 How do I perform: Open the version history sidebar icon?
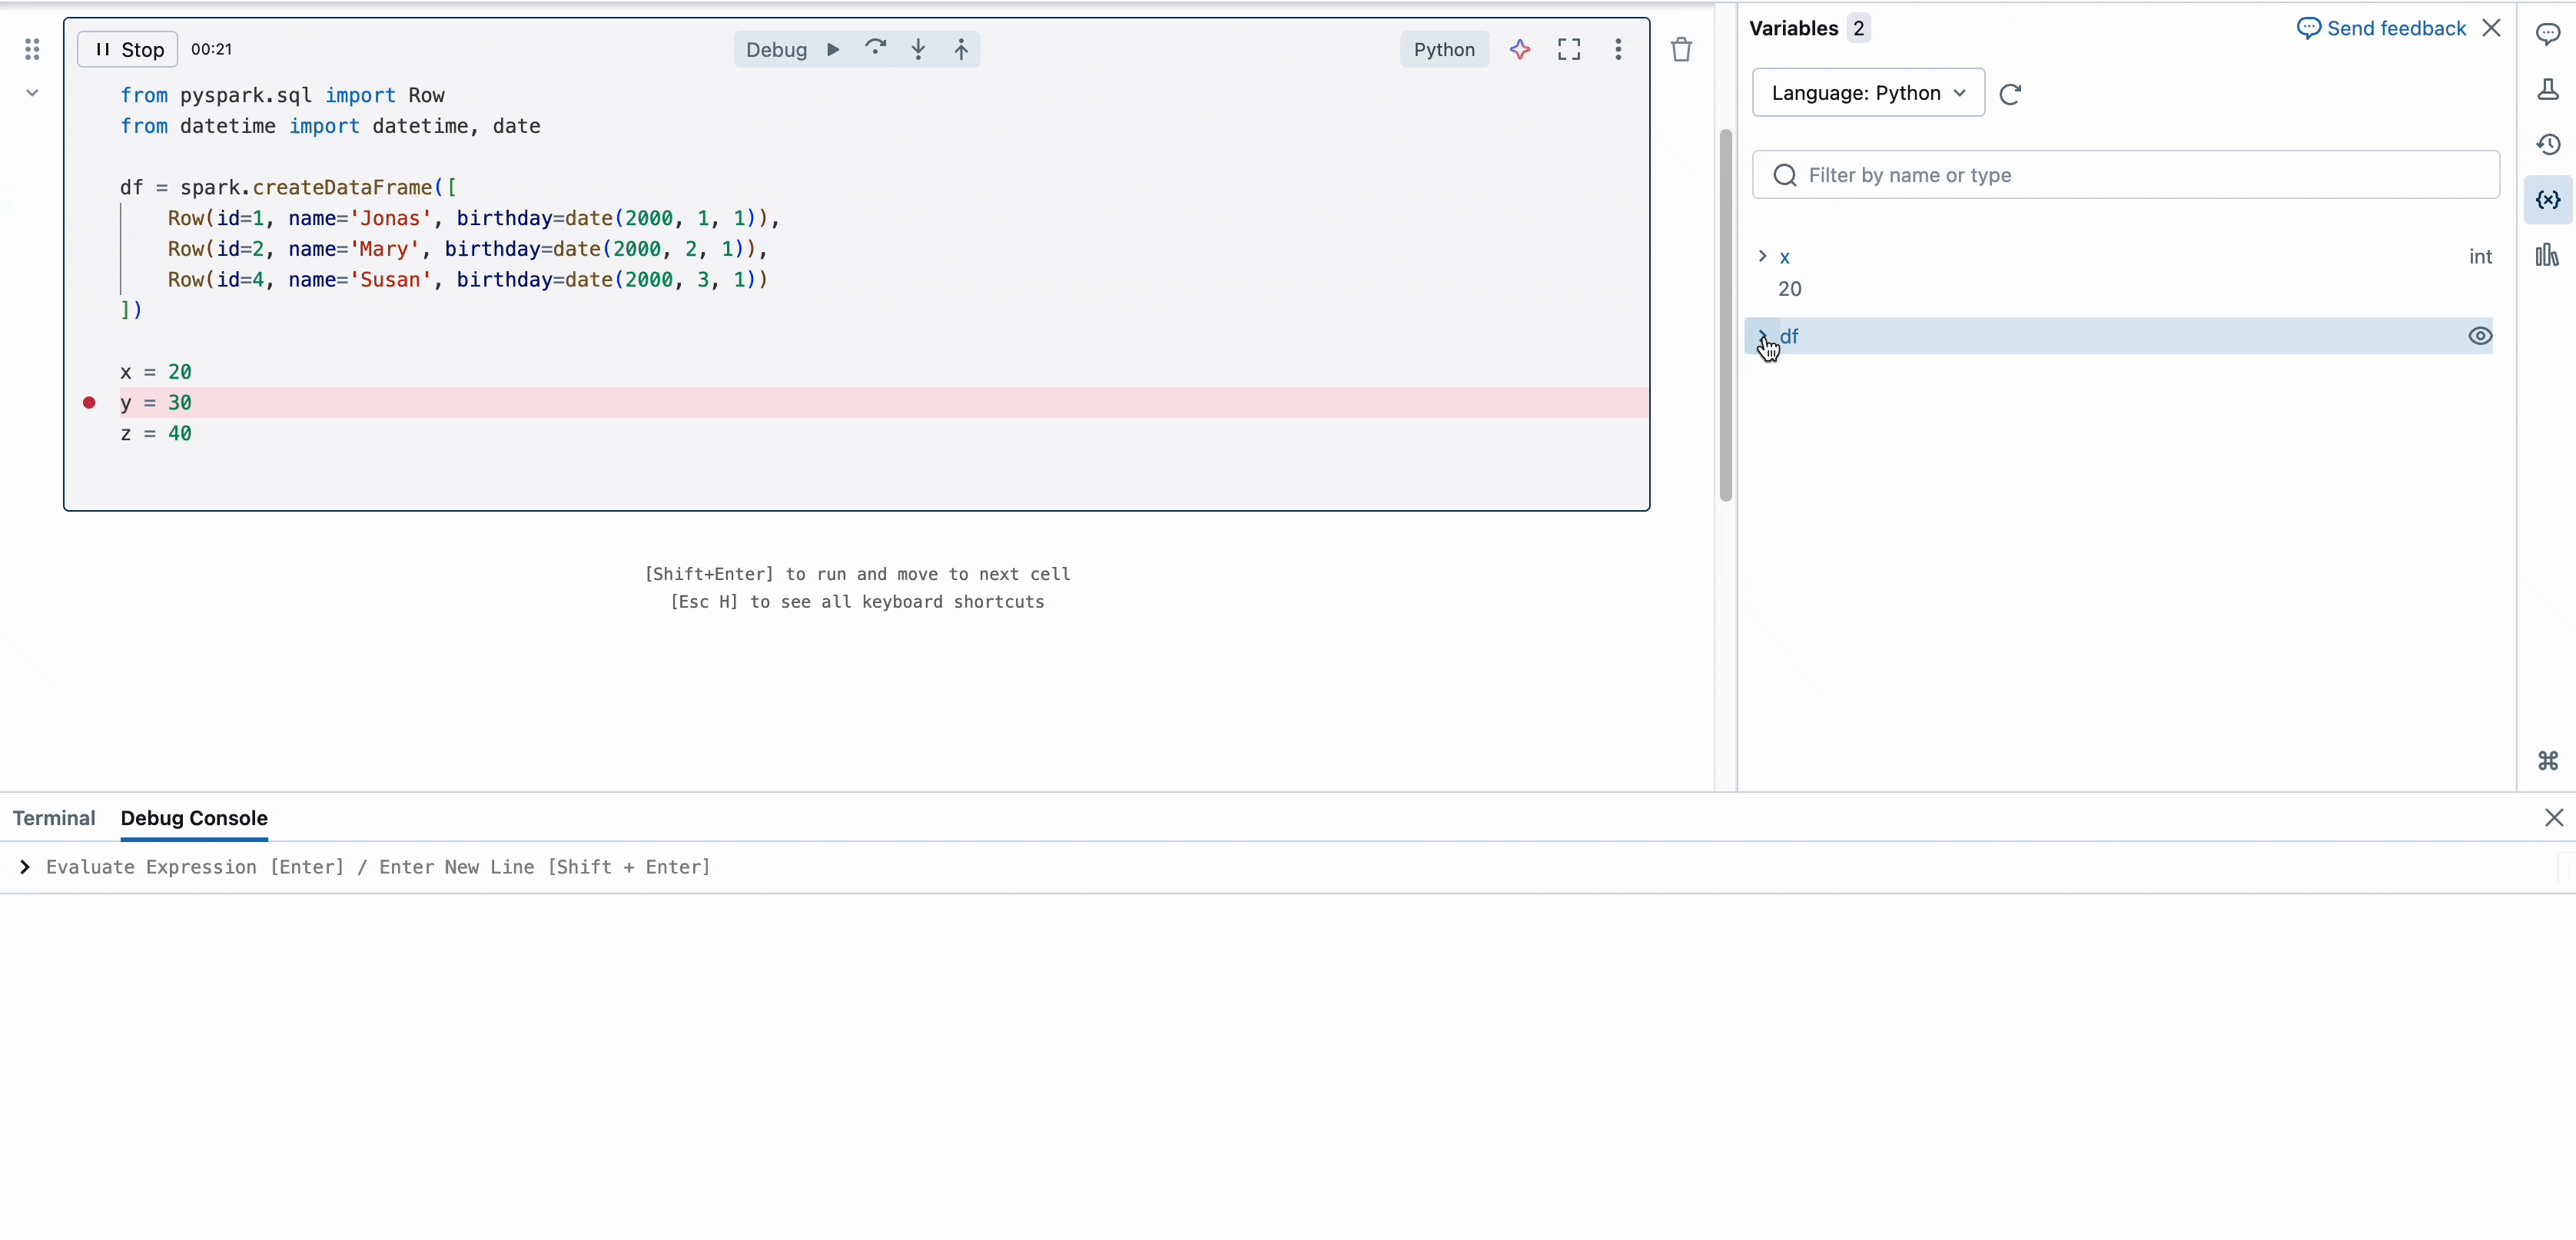tap(2548, 145)
